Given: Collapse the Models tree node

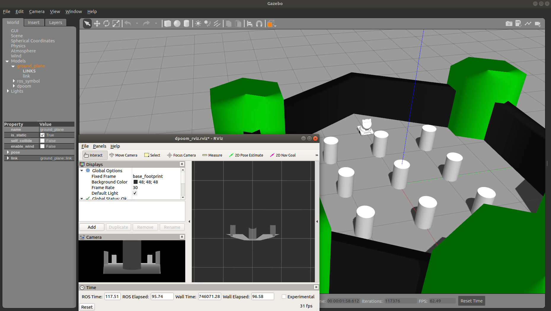Looking at the screenshot, I should 7,61.
